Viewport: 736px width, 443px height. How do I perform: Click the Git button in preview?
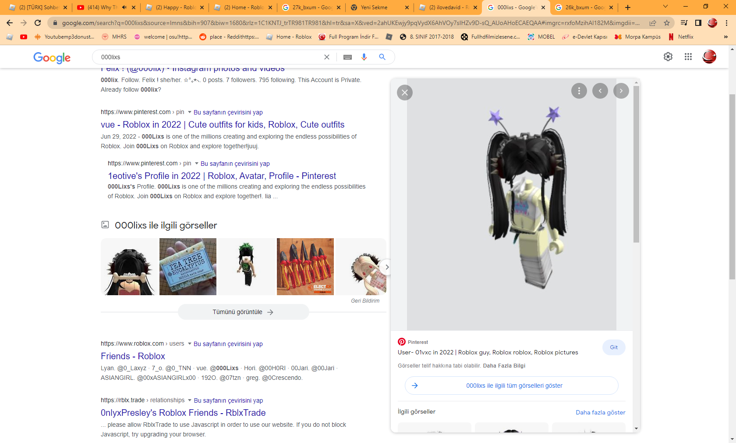click(x=614, y=347)
